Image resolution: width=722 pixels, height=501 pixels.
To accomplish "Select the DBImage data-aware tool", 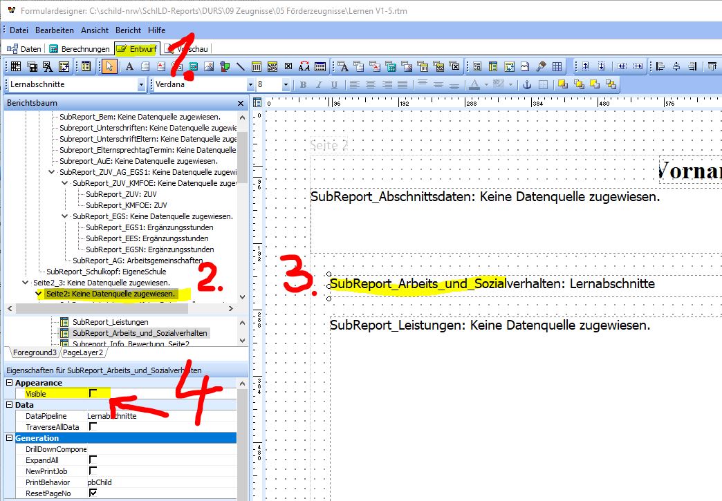I will pyautogui.click(x=407, y=67).
